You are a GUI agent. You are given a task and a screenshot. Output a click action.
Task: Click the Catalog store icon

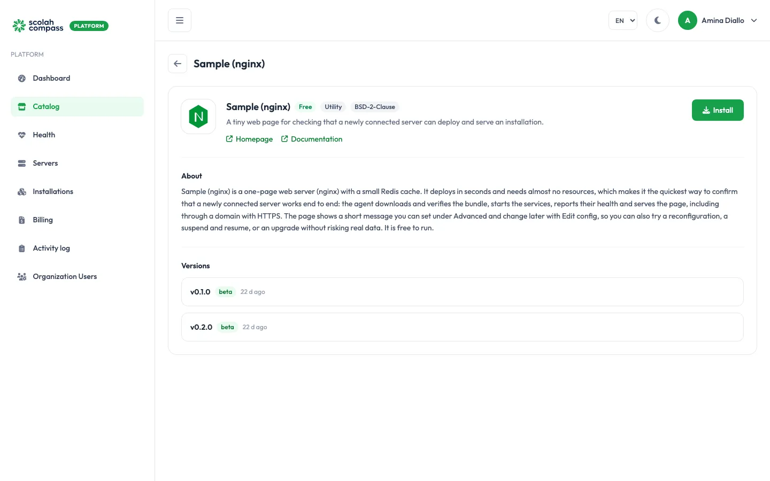pos(22,107)
